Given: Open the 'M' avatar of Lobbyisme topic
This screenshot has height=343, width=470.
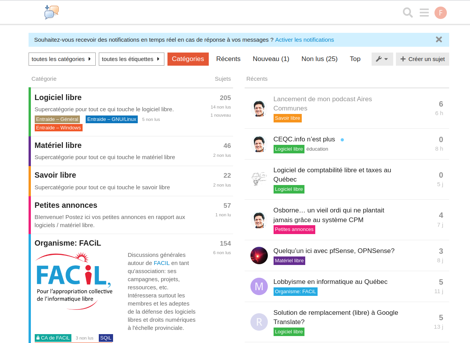Looking at the screenshot, I should [259, 286].
